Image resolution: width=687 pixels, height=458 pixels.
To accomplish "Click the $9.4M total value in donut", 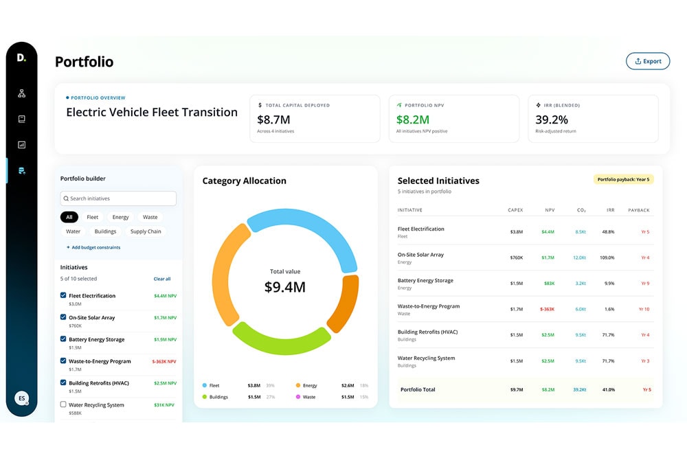I will pyautogui.click(x=285, y=287).
